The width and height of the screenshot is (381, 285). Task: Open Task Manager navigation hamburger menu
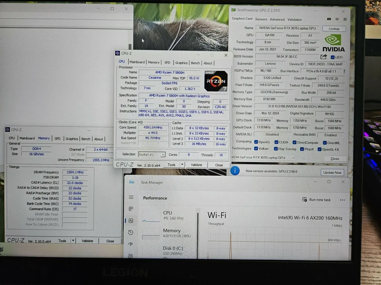(x=131, y=197)
